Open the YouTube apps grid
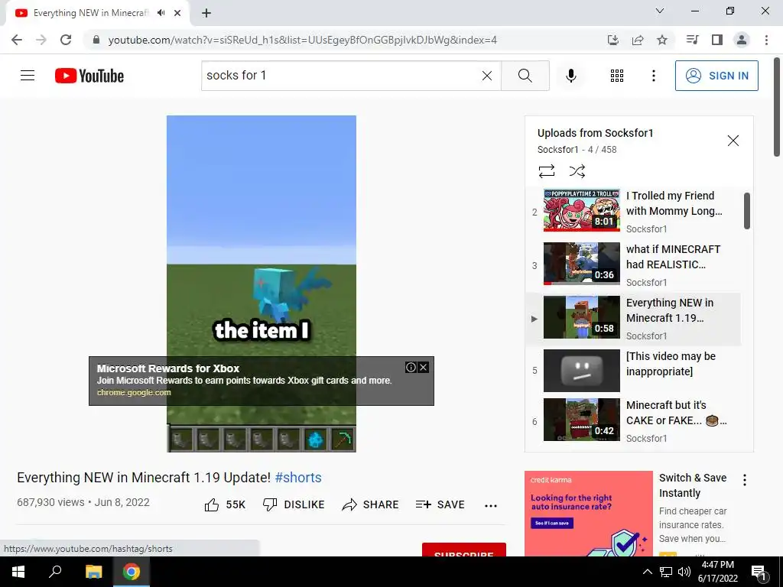The height and width of the screenshot is (587, 783). (617, 76)
